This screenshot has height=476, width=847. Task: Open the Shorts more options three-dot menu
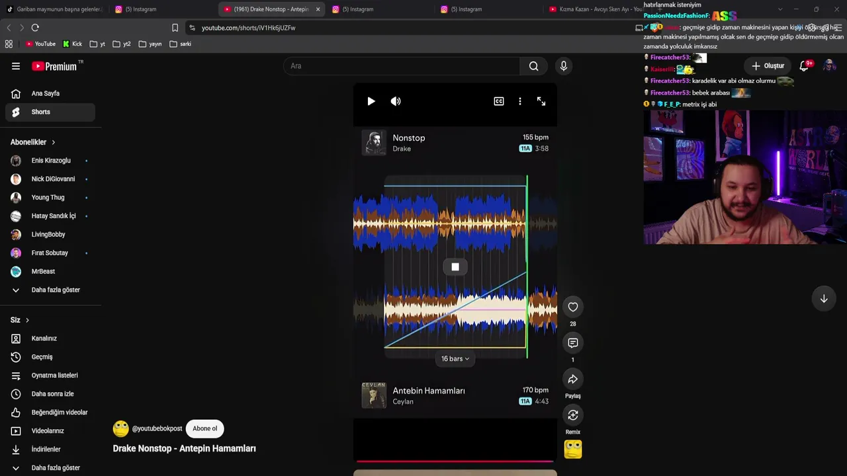pyautogui.click(x=520, y=101)
